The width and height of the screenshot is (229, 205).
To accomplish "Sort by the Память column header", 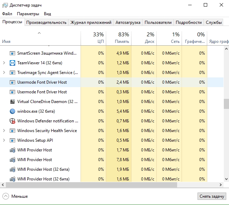I will [x=119, y=38].
